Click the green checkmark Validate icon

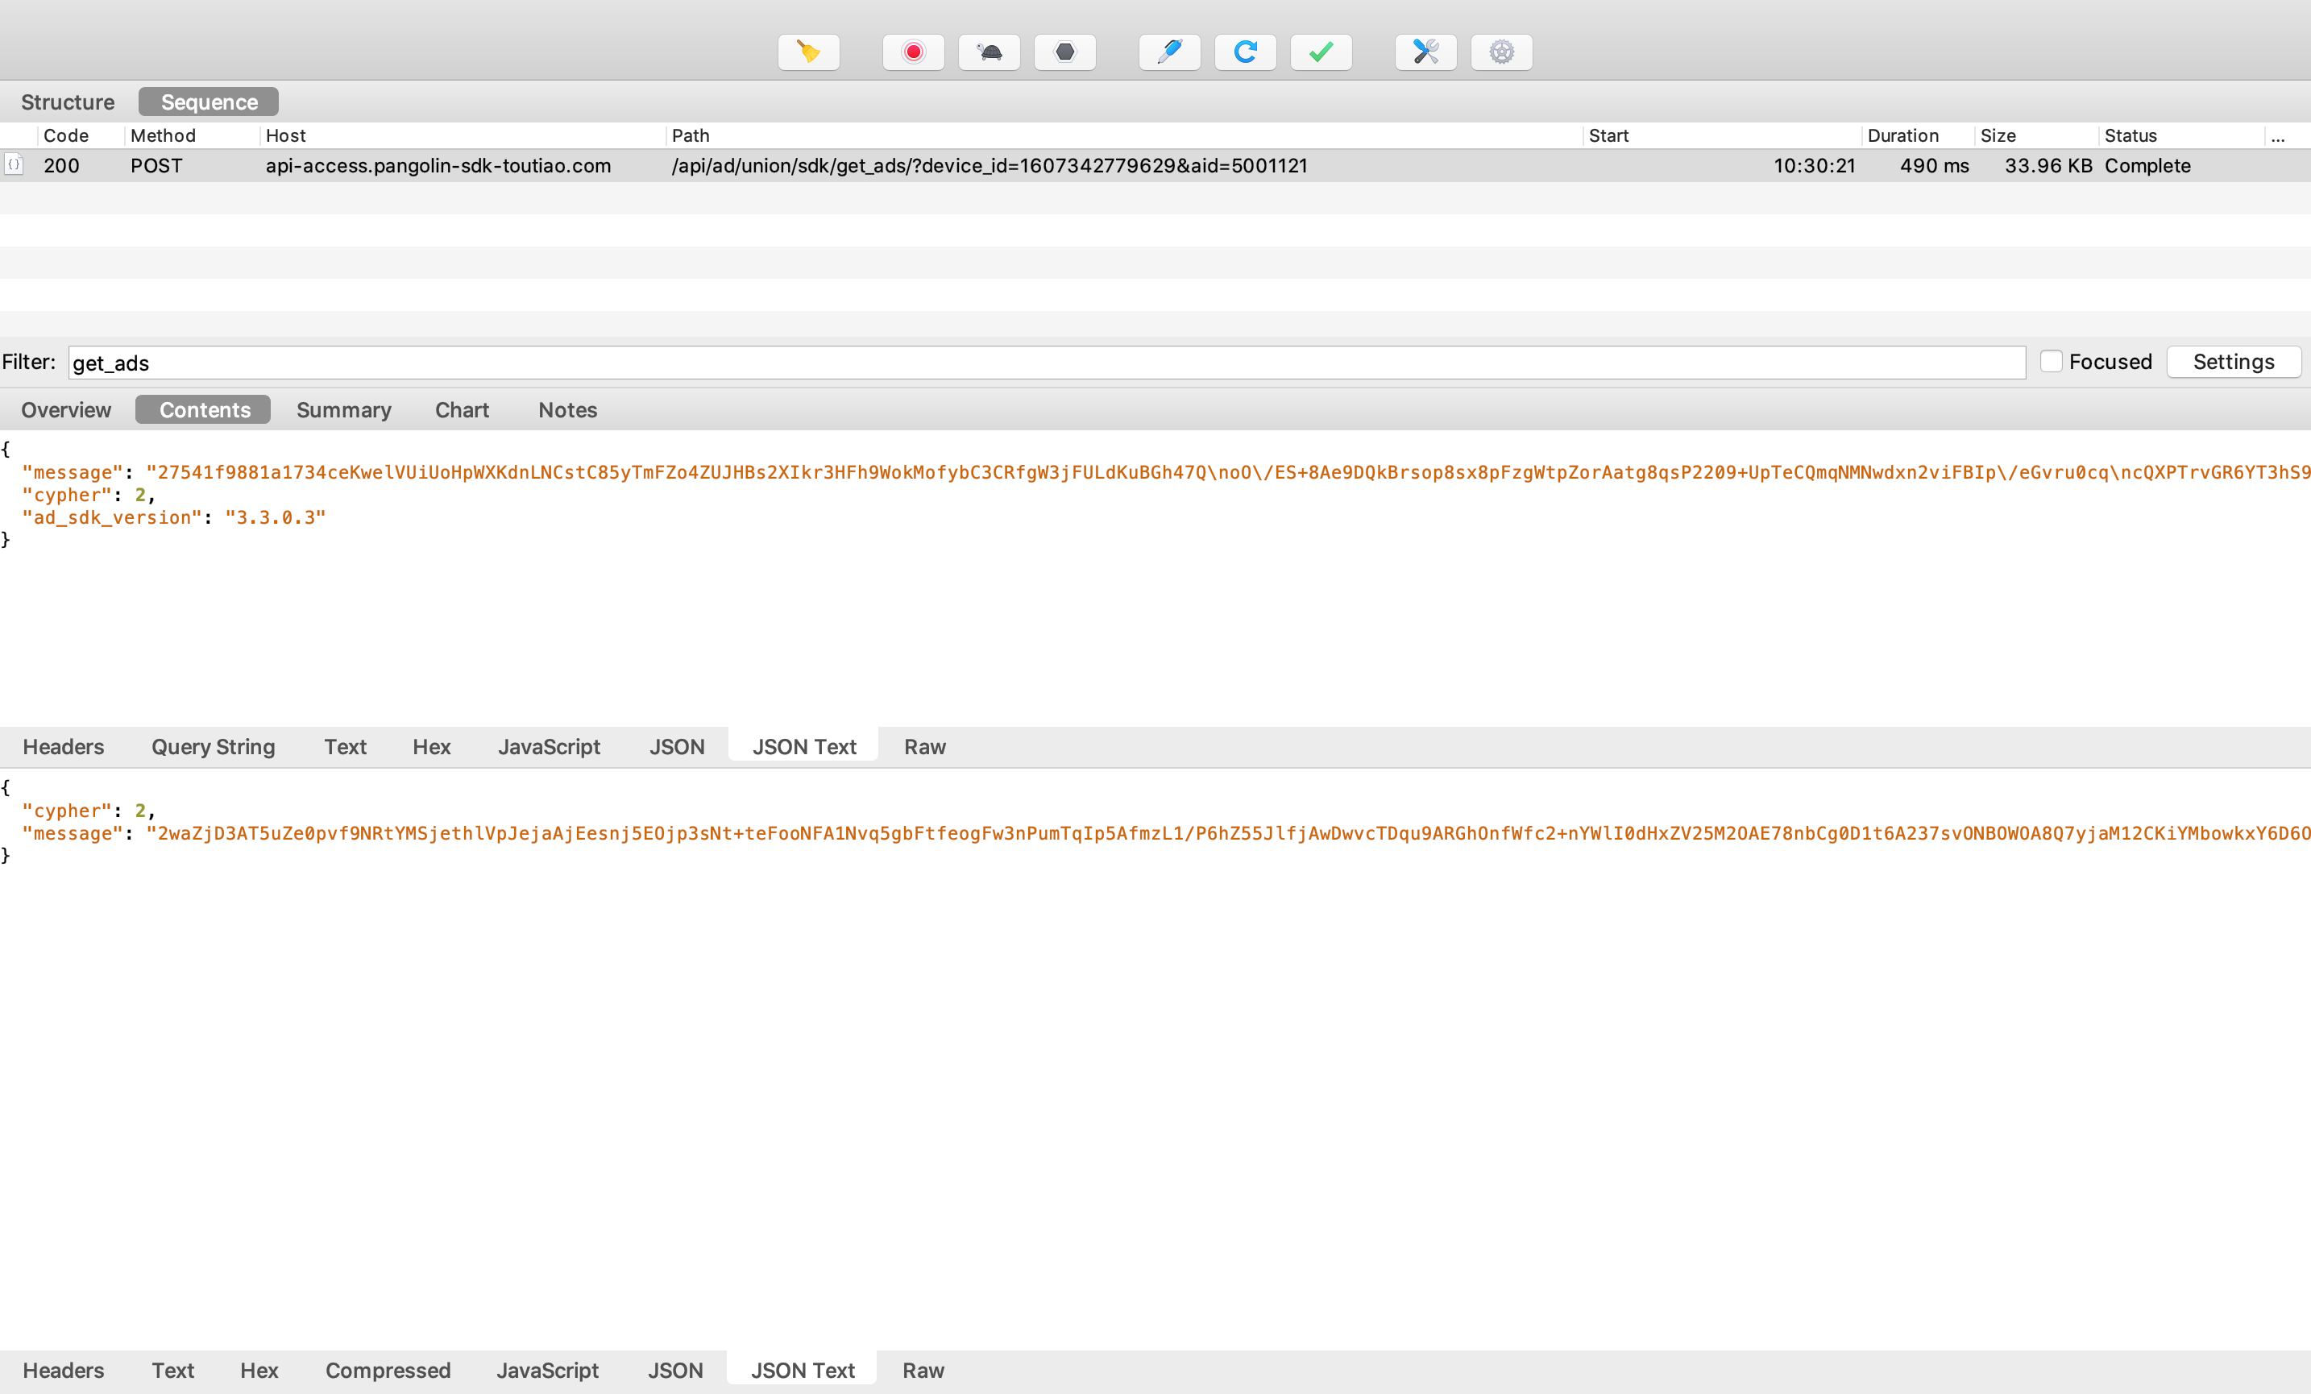pos(1321,52)
